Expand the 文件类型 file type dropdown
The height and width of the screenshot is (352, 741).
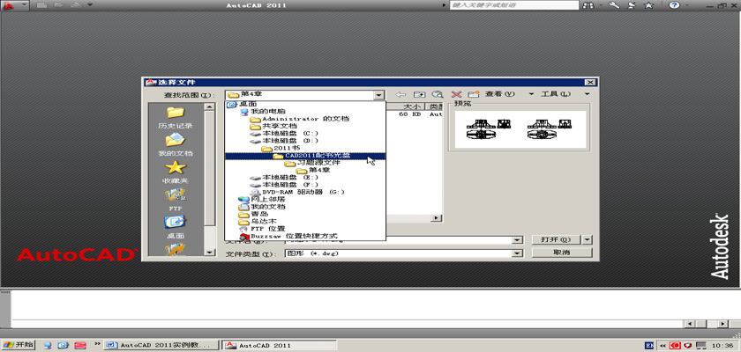(518, 253)
